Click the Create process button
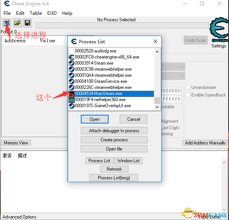Viewport: 229px width, 220px height. [x=114, y=140]
